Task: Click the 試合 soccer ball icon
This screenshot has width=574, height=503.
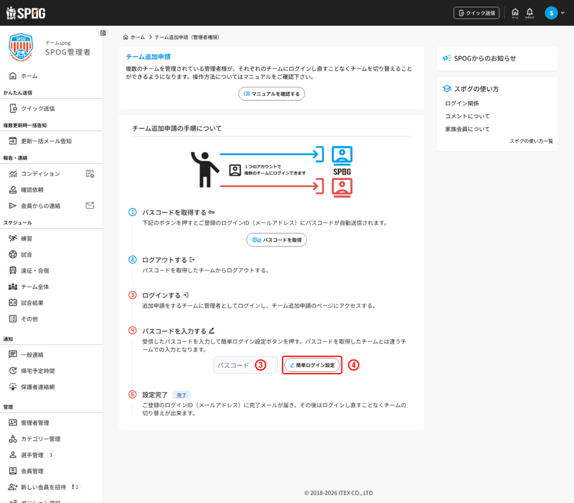Action: click(x=13, y=254)
